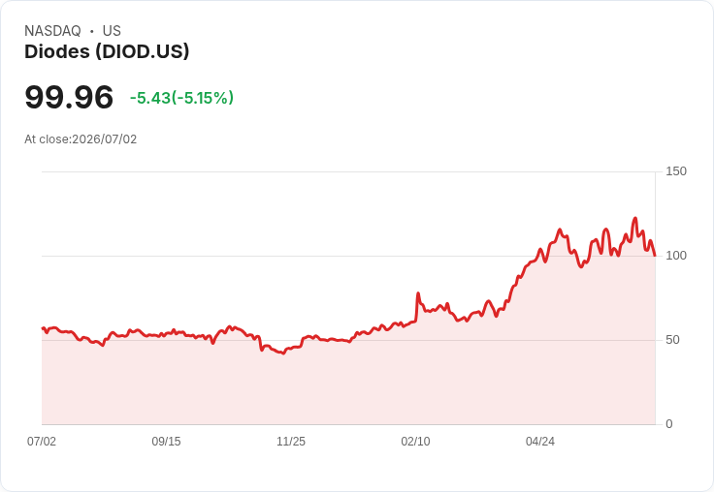Click the 50 y-axis value label

[x=672, y=340]
